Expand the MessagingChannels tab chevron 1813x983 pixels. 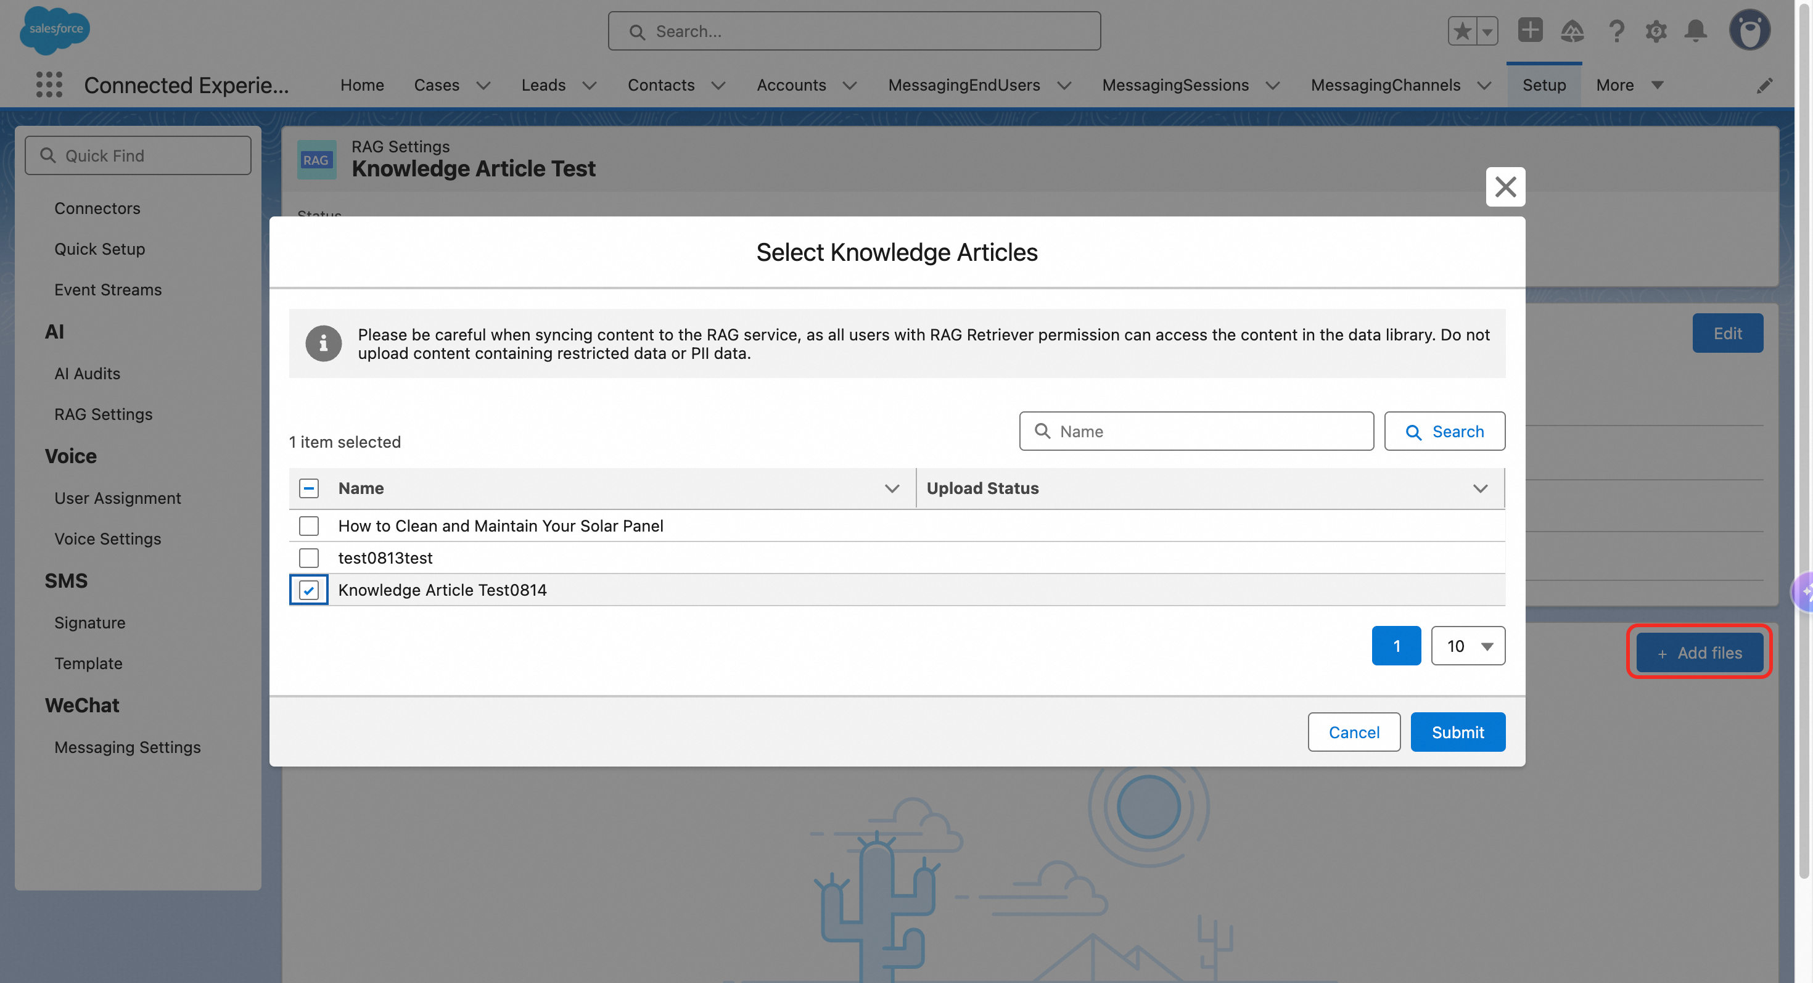1484,85
